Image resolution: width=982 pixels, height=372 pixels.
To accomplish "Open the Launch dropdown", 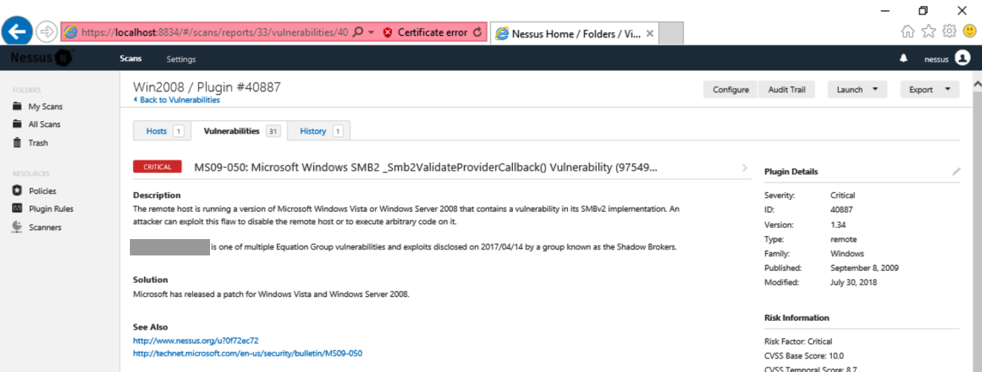I will [x=857, y=89].
